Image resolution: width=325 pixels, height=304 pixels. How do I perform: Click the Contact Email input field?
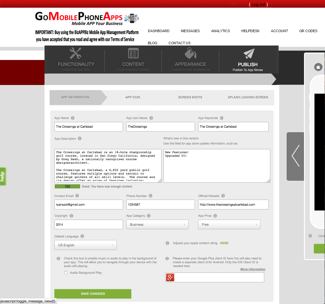click(x=88, y=204)
